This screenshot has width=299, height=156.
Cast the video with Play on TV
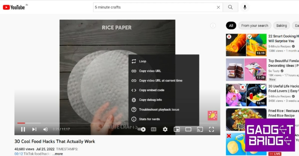[200, 129]
